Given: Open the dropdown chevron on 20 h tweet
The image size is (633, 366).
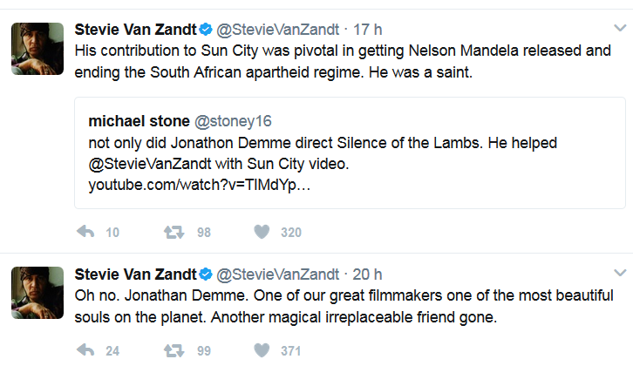Looking at the screenshot, I should [620, 273].
